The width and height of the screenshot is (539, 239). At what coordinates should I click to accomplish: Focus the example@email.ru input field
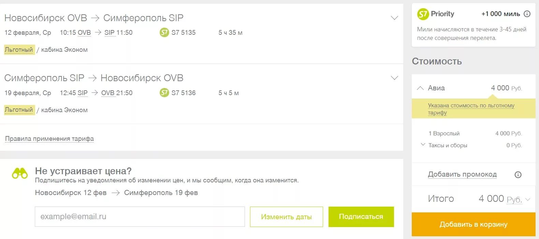140,217
